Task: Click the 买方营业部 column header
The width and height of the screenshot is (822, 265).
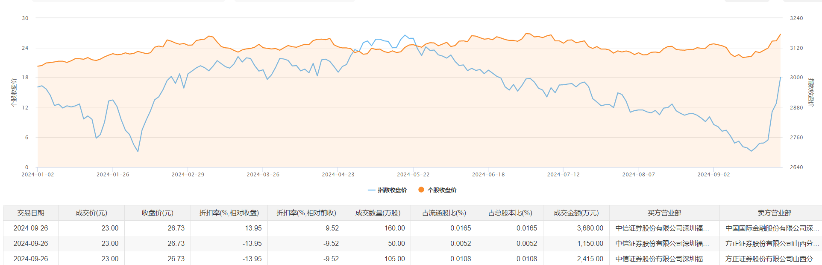Action: (x=664, y=213)
